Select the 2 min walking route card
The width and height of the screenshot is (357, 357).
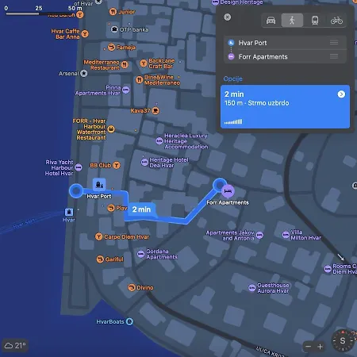pyautogui.click(x=285, y=106)
